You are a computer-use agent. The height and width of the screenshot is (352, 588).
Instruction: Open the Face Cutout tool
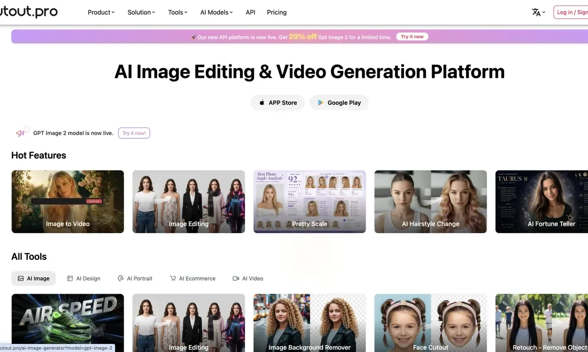(x=431, y=323)
